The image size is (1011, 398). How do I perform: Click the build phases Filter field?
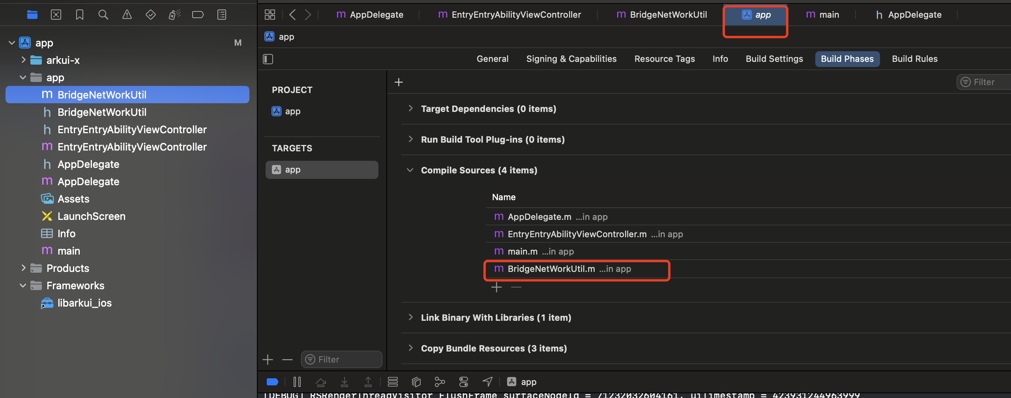(x=983, y=82)
